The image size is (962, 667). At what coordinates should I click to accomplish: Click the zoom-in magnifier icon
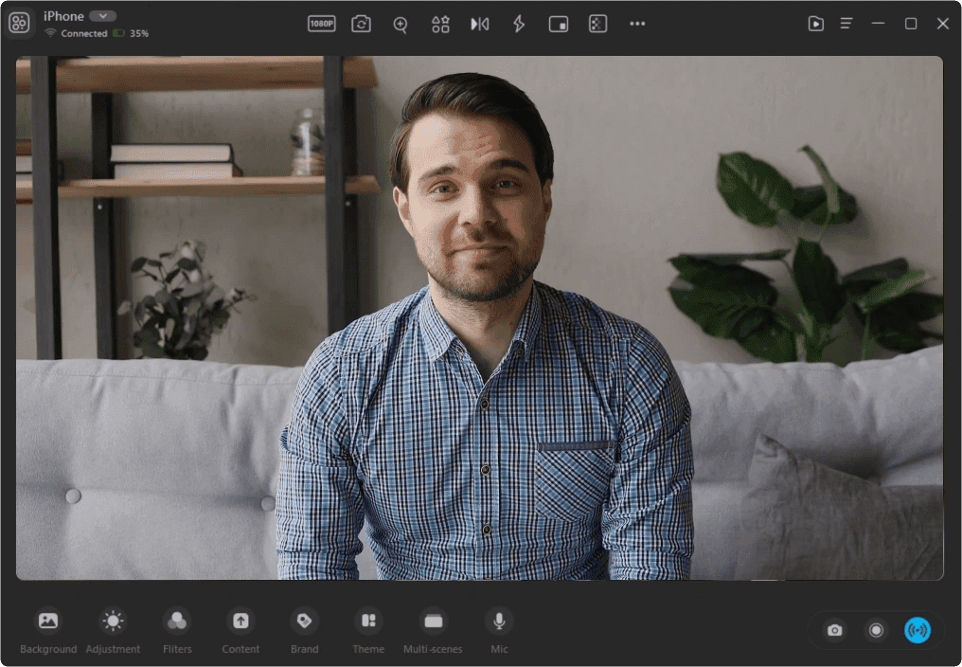tap(400, 25)
